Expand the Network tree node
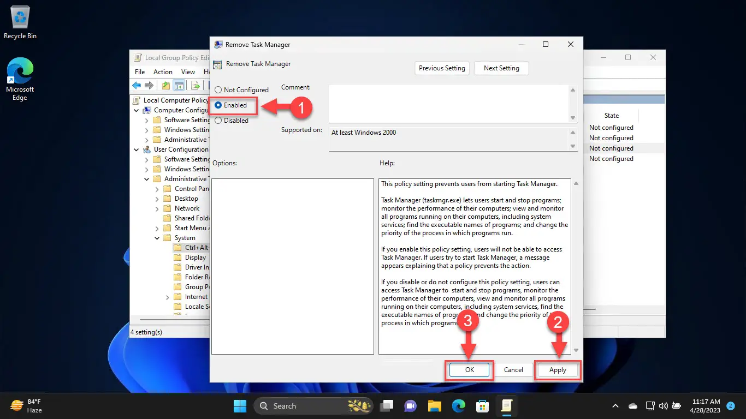Image resolution: width=746 pixels, height=419 pixels. pos(157,208)
